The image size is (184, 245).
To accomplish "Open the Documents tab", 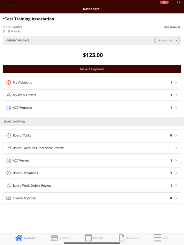I will tap(129, 238).
